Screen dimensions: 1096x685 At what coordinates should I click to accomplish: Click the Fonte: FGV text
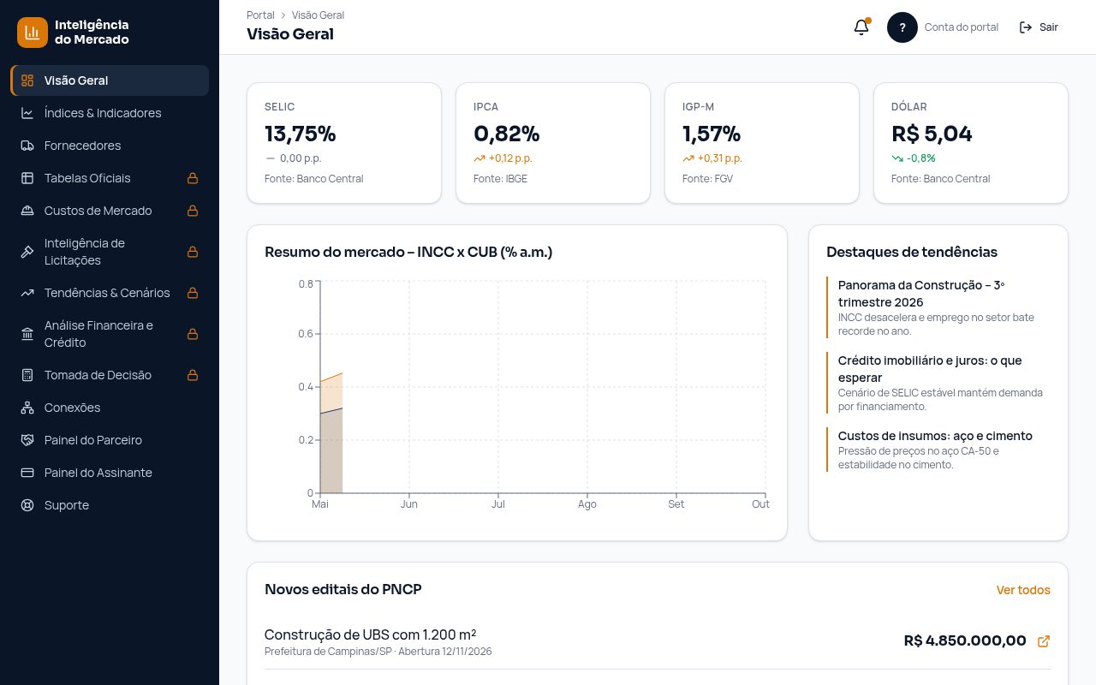707,179
